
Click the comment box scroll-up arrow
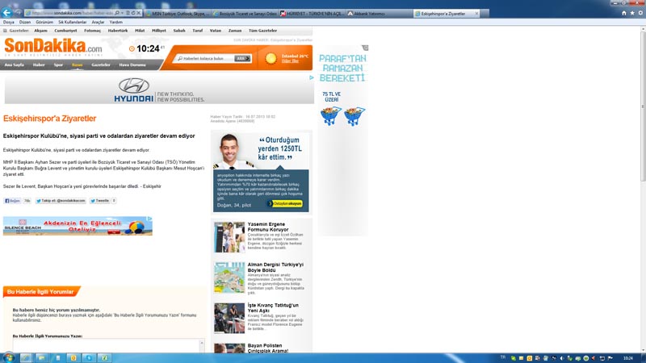(201, 343)
